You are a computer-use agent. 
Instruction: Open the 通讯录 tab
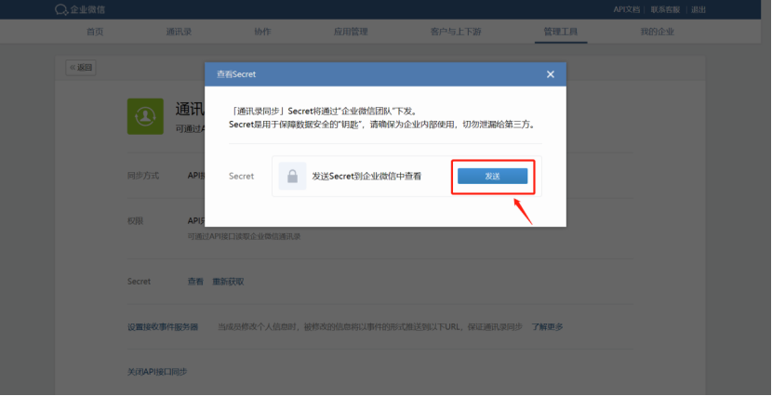[x=179, y=32]
